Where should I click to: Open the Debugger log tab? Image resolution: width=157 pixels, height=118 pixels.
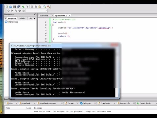pos(87,103)
